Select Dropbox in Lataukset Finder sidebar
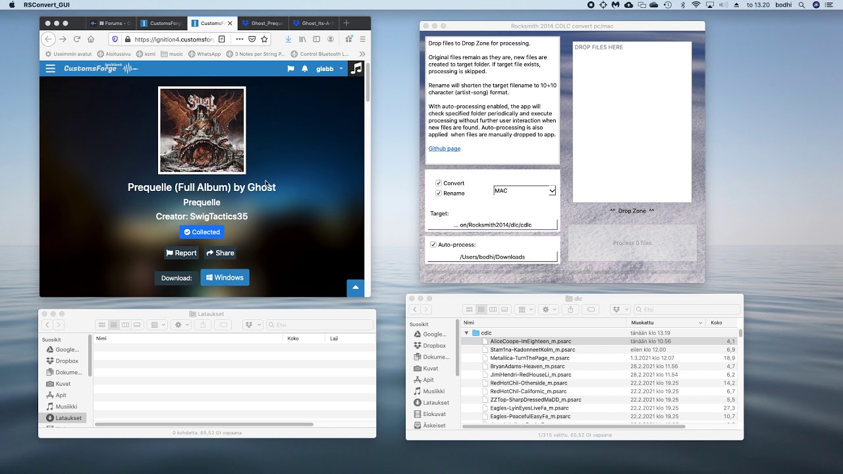Screen dimensions: 843x474 click(x=67, y=361)
